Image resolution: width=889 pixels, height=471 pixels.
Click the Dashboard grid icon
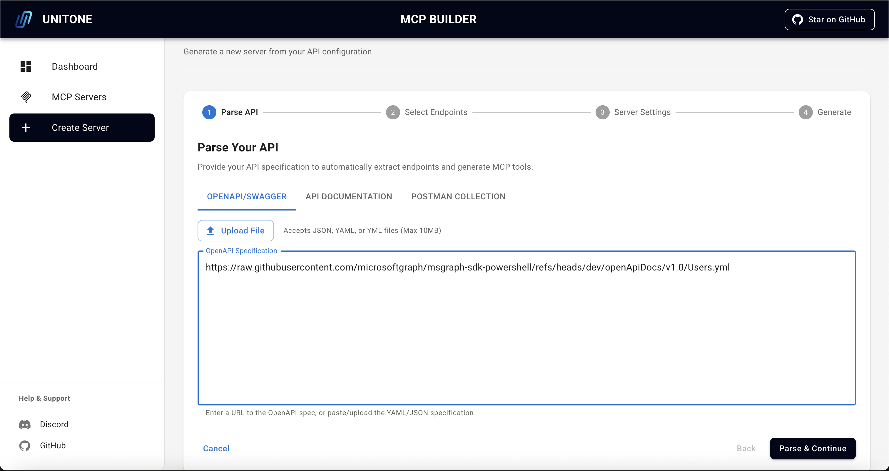coord(26,66)
